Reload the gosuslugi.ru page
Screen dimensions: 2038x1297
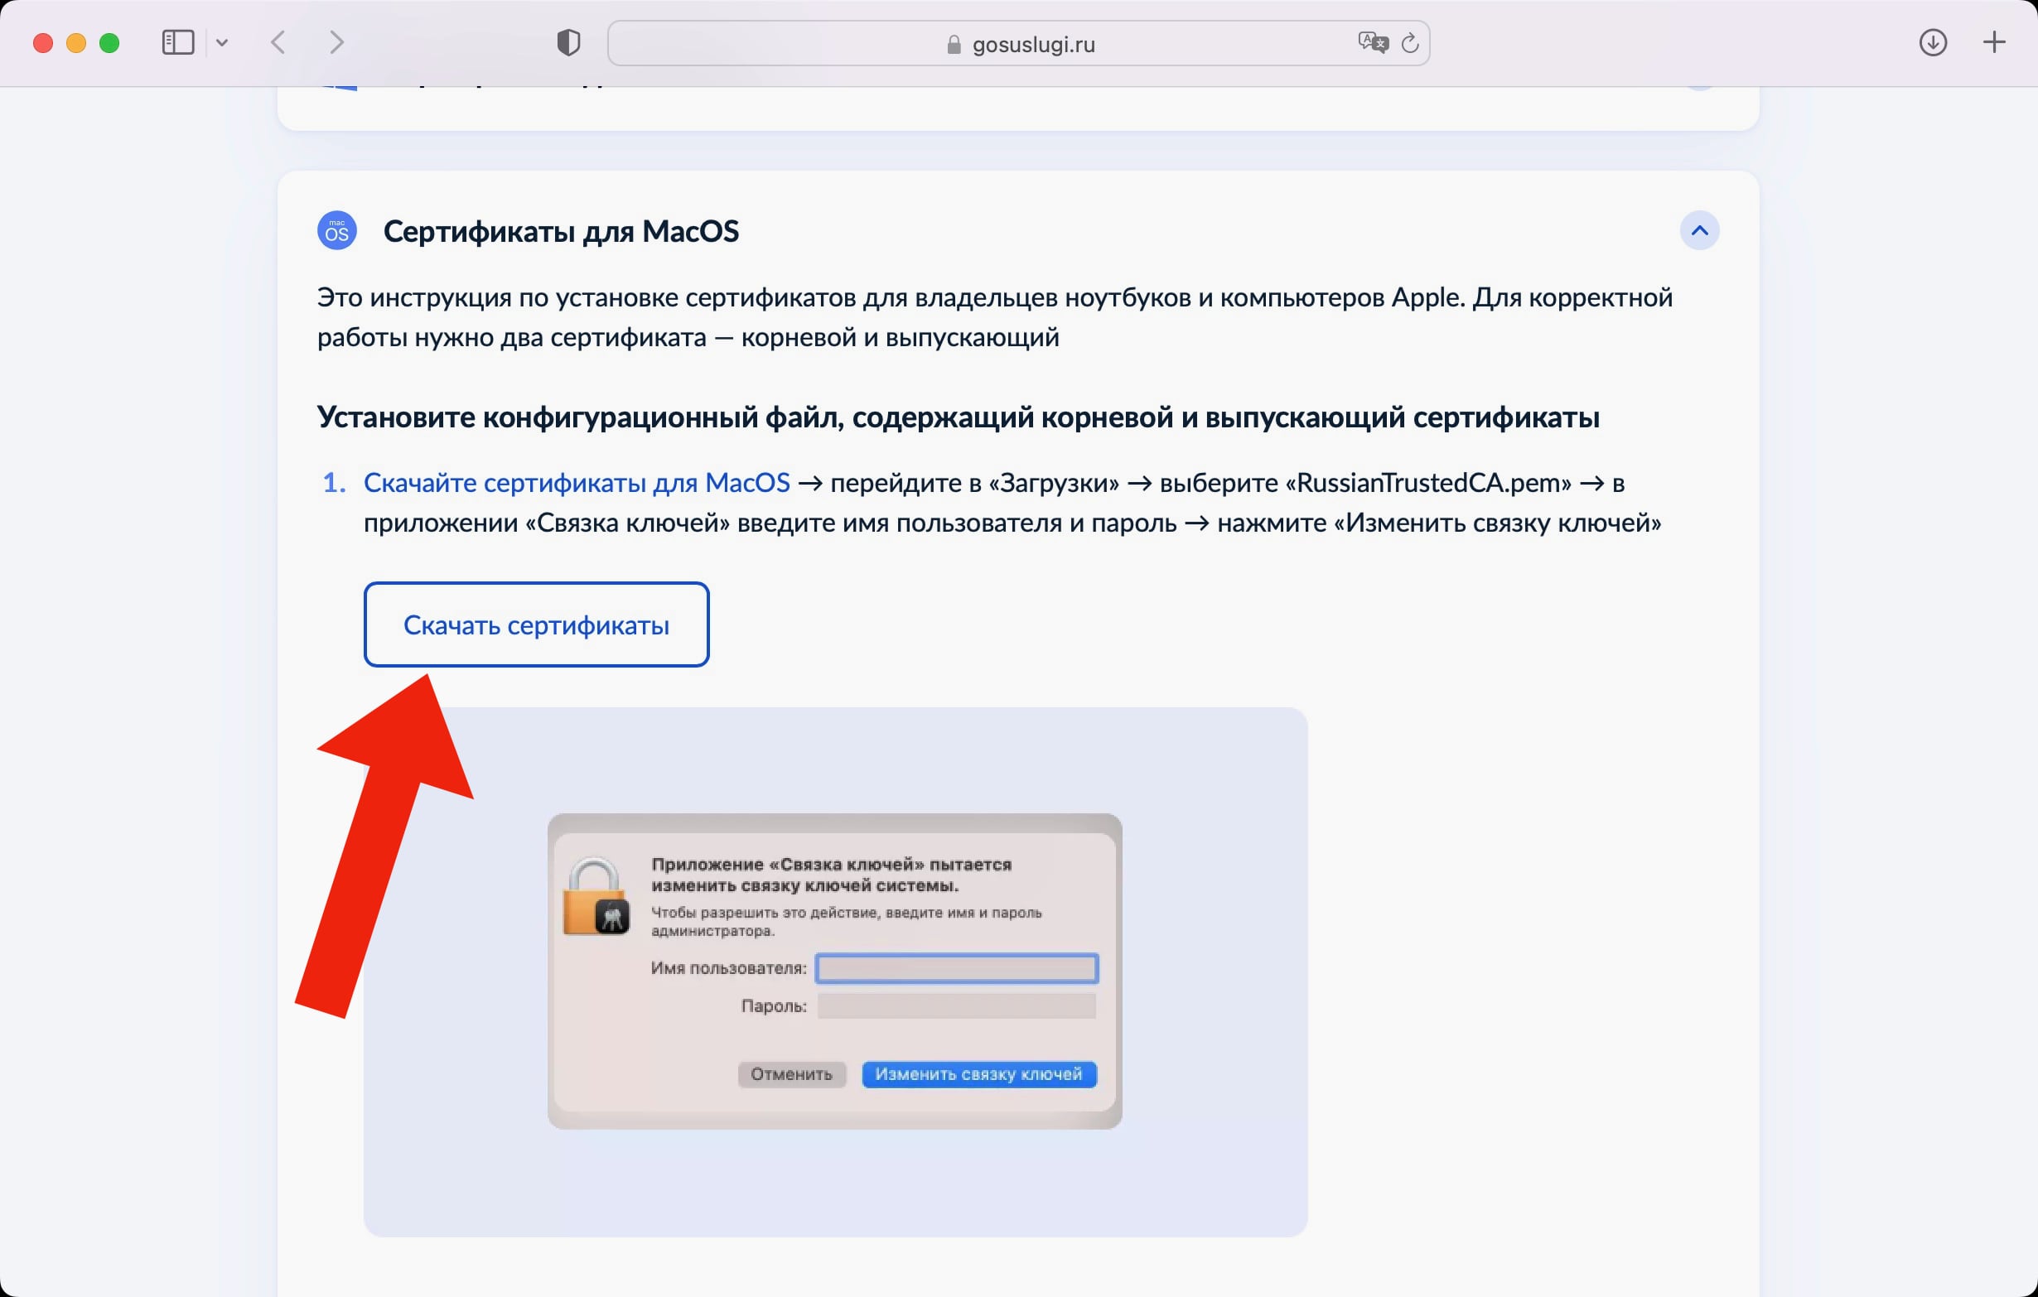pos(1409,42)
